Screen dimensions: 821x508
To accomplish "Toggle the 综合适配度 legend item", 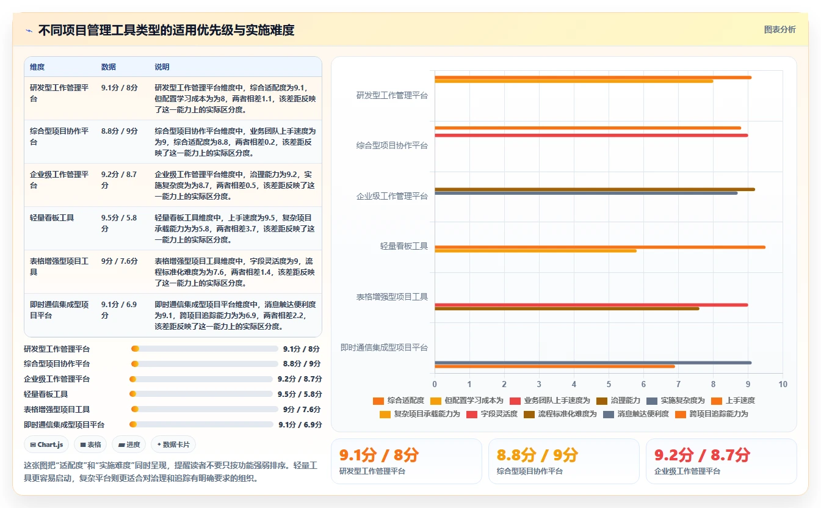I will pyautogui.click(x=398, y=401).
